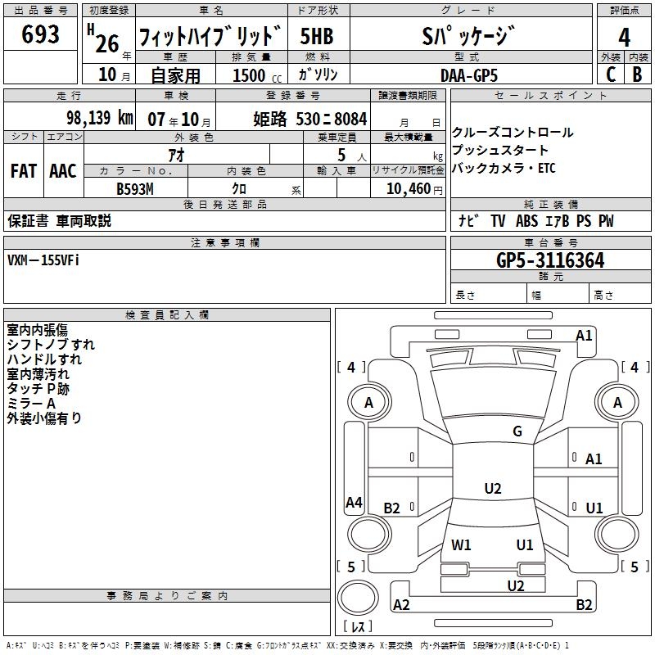
Task: Click 車両取説 in later-shipped parts
Action: pyautogui.click(x=84, y=220)
